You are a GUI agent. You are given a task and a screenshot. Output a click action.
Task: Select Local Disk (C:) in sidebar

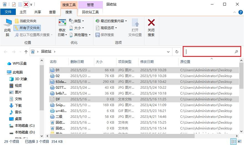pyautogui.click(x=22, y=126)
